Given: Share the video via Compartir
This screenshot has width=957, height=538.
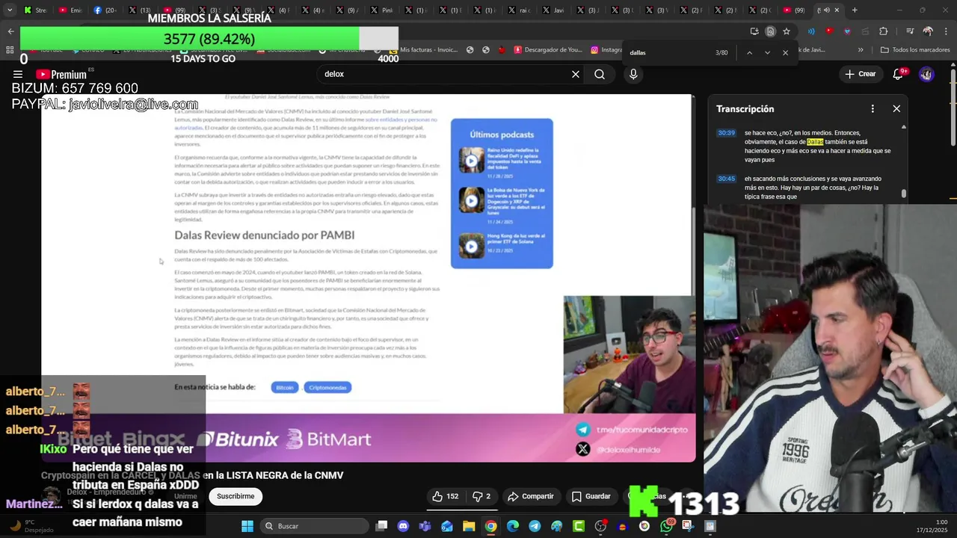Looking at the screenshot, I should pos(530,496).
